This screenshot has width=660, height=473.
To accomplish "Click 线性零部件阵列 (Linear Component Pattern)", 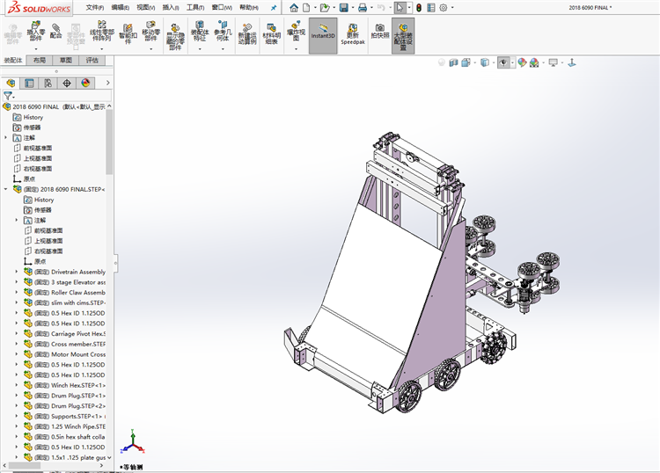I will tap(101, 31).
